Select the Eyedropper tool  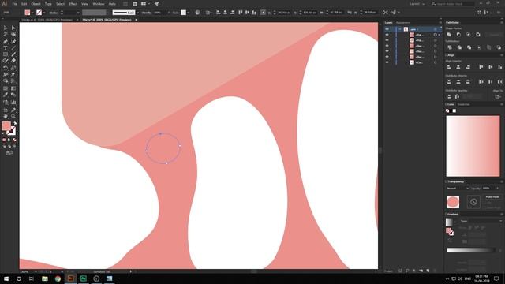coord(6,95)
